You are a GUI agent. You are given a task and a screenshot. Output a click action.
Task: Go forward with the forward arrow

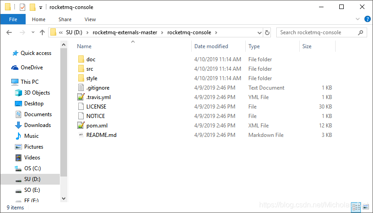coord(22,32)
